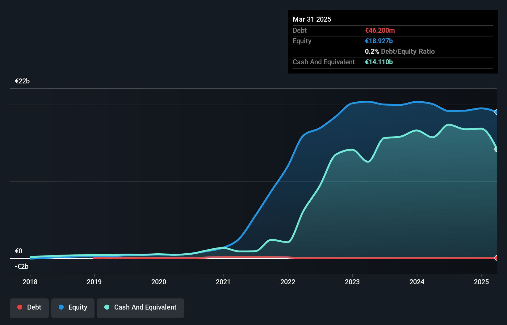Image resolution: width=507 pixels, height=325 pixels.
Task: Click the 2020 x-axis label
Action: [159, 282]
